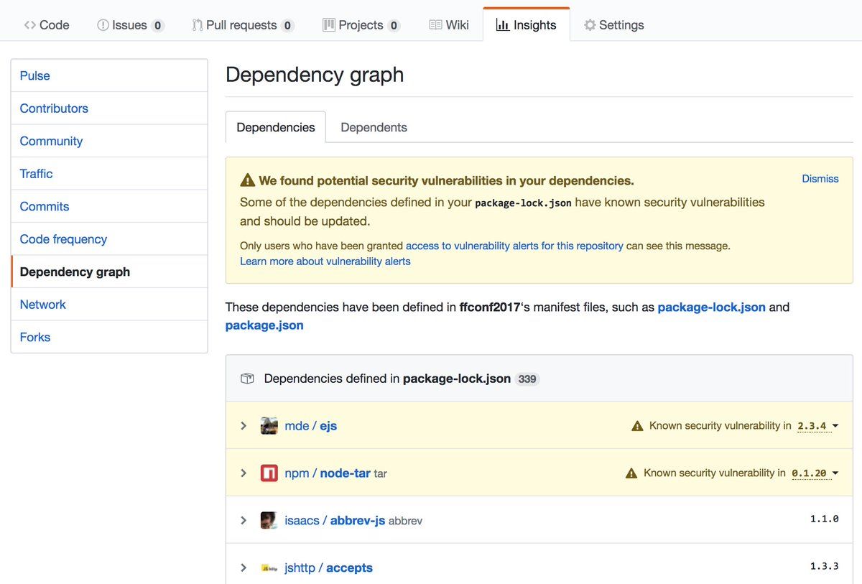Open the jshttp owner link
This screenshot has height=584, width=862.
pyautogui.click(x=300, y=567)
